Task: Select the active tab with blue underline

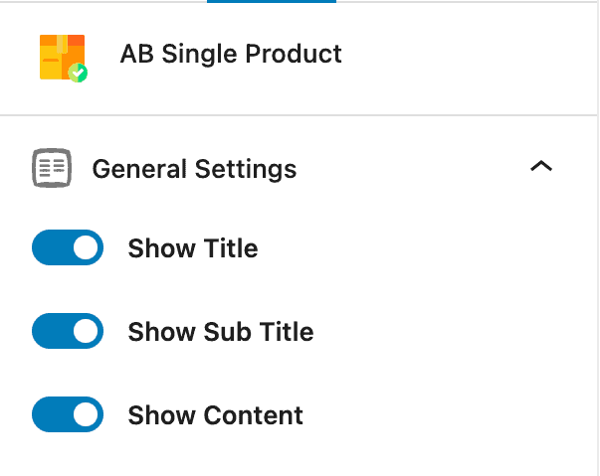Action: (272, 2)
